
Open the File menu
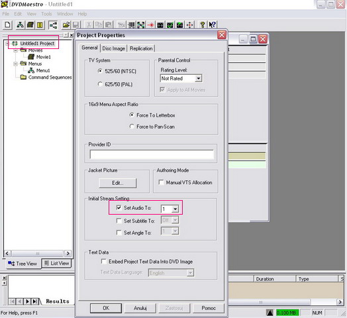[6, 14]
